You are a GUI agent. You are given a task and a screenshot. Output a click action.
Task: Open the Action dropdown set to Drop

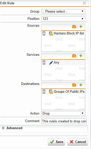(63, 114)
